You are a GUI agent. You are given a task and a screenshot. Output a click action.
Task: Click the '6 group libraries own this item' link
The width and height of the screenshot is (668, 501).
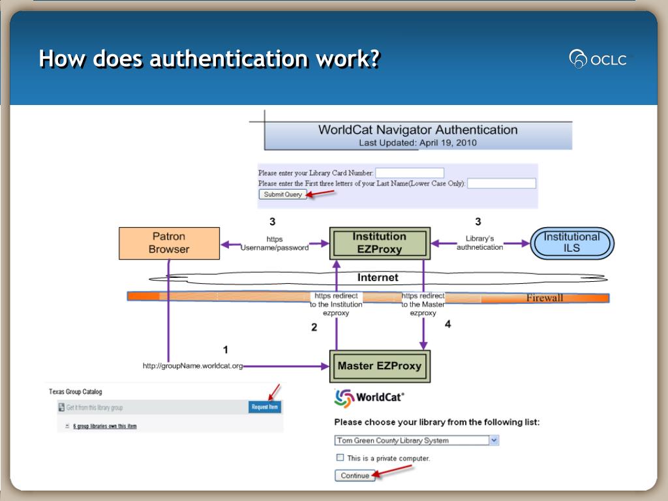pos(105,426)
